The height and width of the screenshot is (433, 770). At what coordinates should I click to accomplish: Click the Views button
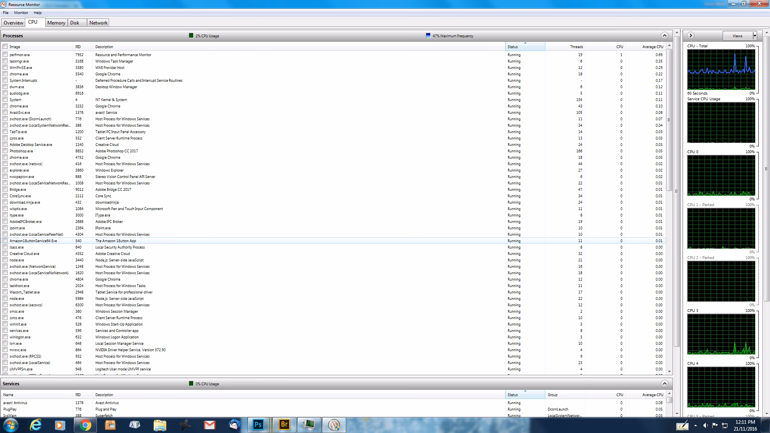(x=738, y=36)
